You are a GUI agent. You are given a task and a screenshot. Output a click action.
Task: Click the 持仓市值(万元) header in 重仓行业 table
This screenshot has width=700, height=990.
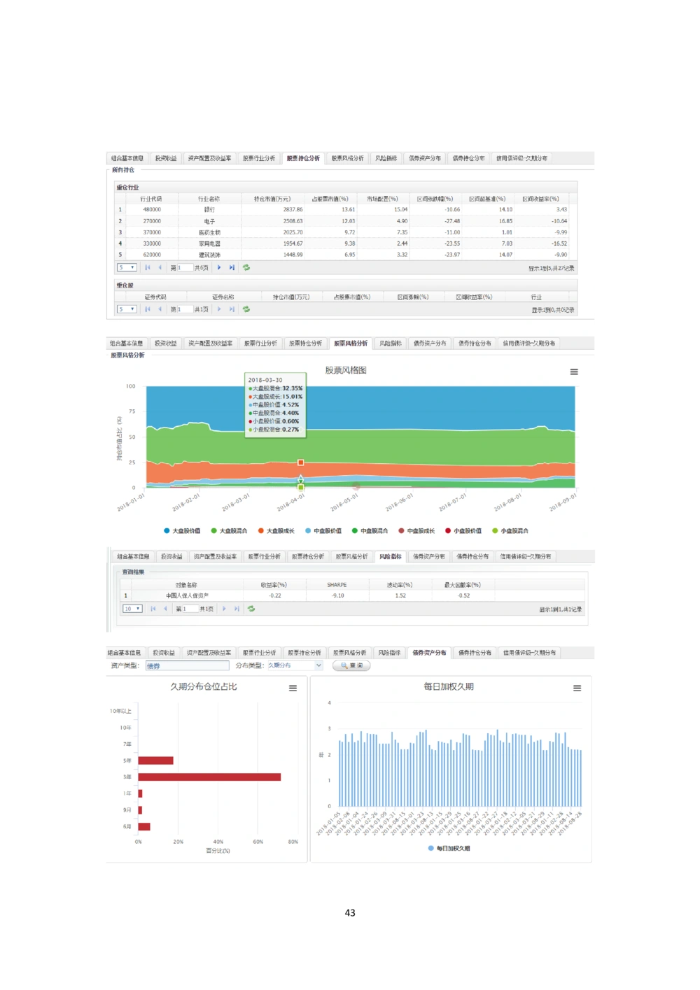[272, 199]
